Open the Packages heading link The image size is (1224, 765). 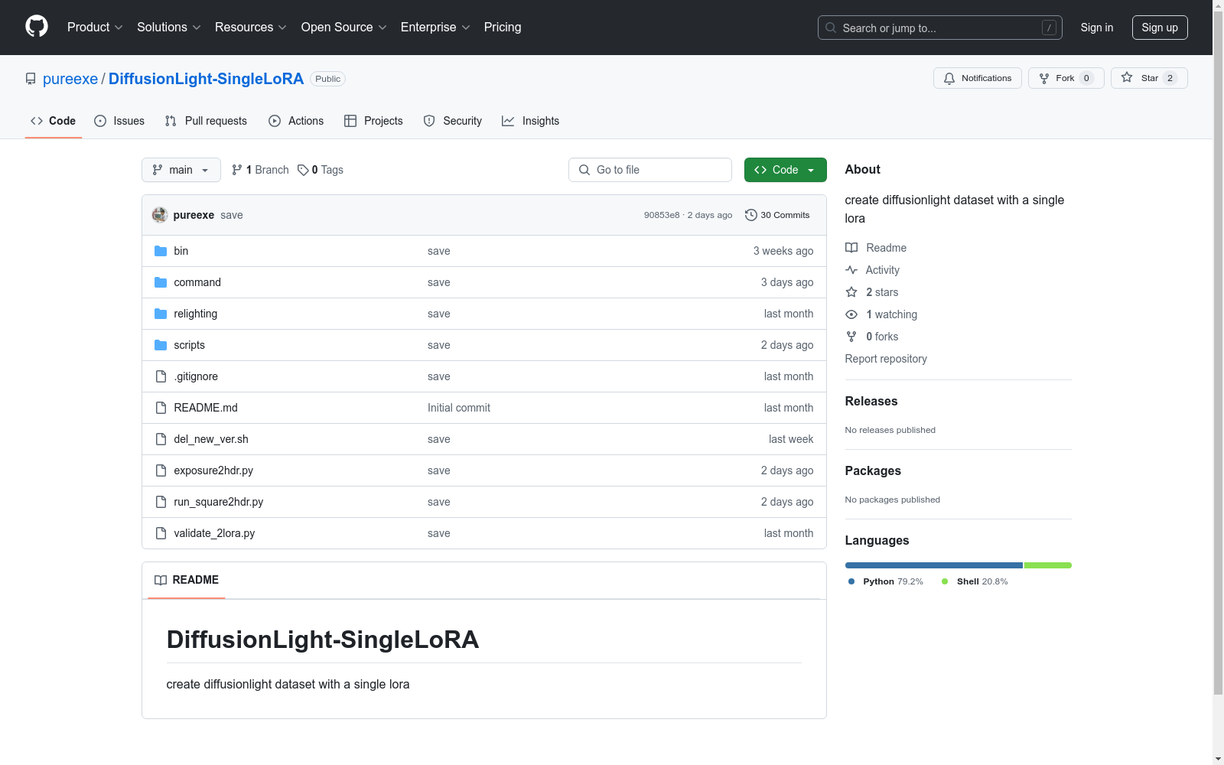tap(873, 470)
